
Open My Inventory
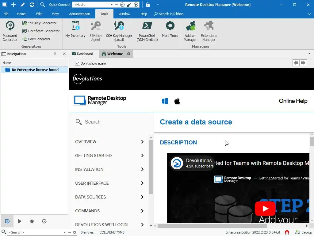point(75,29)
